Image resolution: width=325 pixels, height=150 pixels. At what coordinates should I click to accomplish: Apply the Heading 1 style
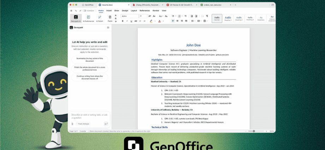click(228, 18)
